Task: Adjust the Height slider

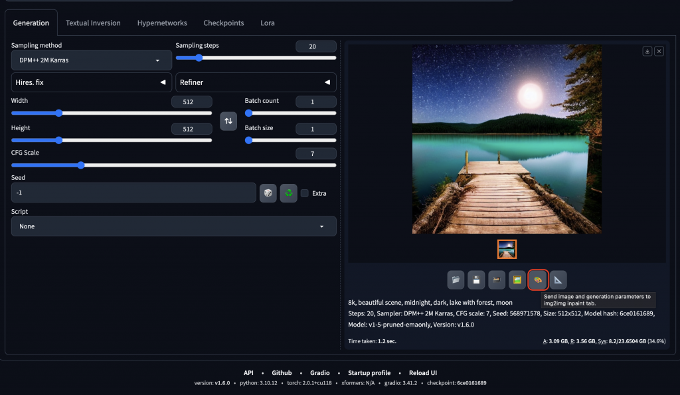Action: pos(112,140)
